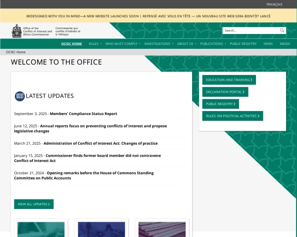297x237 pixels.
Task: Click the Office of the Commissioner English title
Action: pyautogui.click(x=38, y=32)
